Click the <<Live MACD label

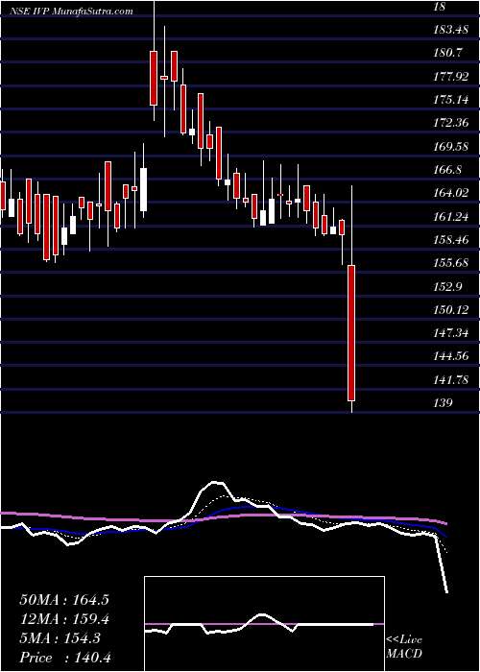click(404, 647)
